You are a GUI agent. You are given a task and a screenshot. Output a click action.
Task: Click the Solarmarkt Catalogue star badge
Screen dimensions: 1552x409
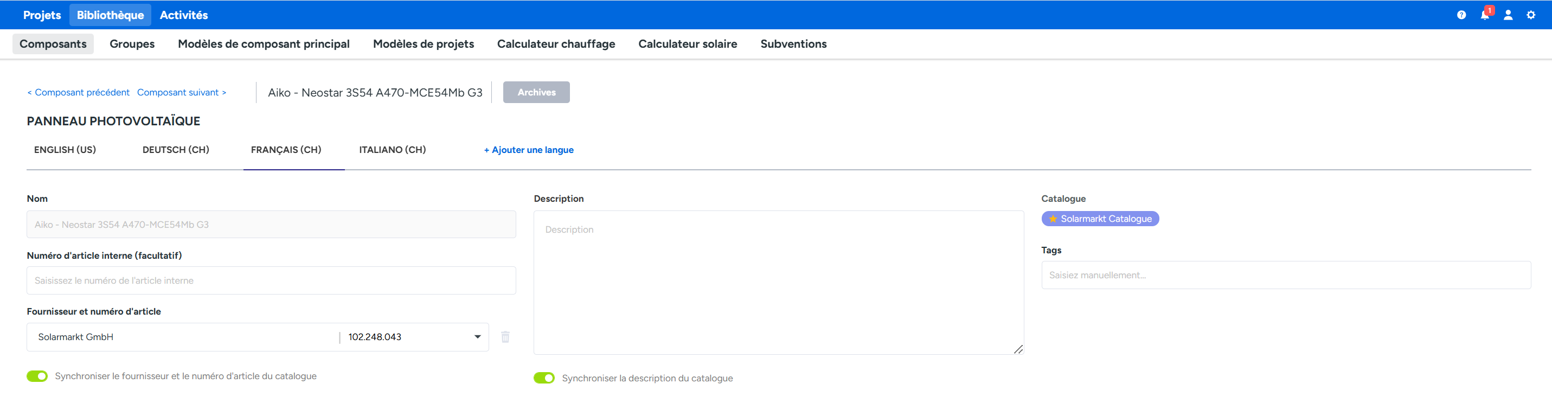[x=1100, y=219]
